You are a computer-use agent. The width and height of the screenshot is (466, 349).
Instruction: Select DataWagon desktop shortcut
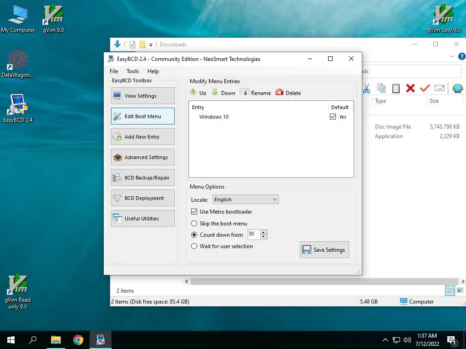coord(18,64)
